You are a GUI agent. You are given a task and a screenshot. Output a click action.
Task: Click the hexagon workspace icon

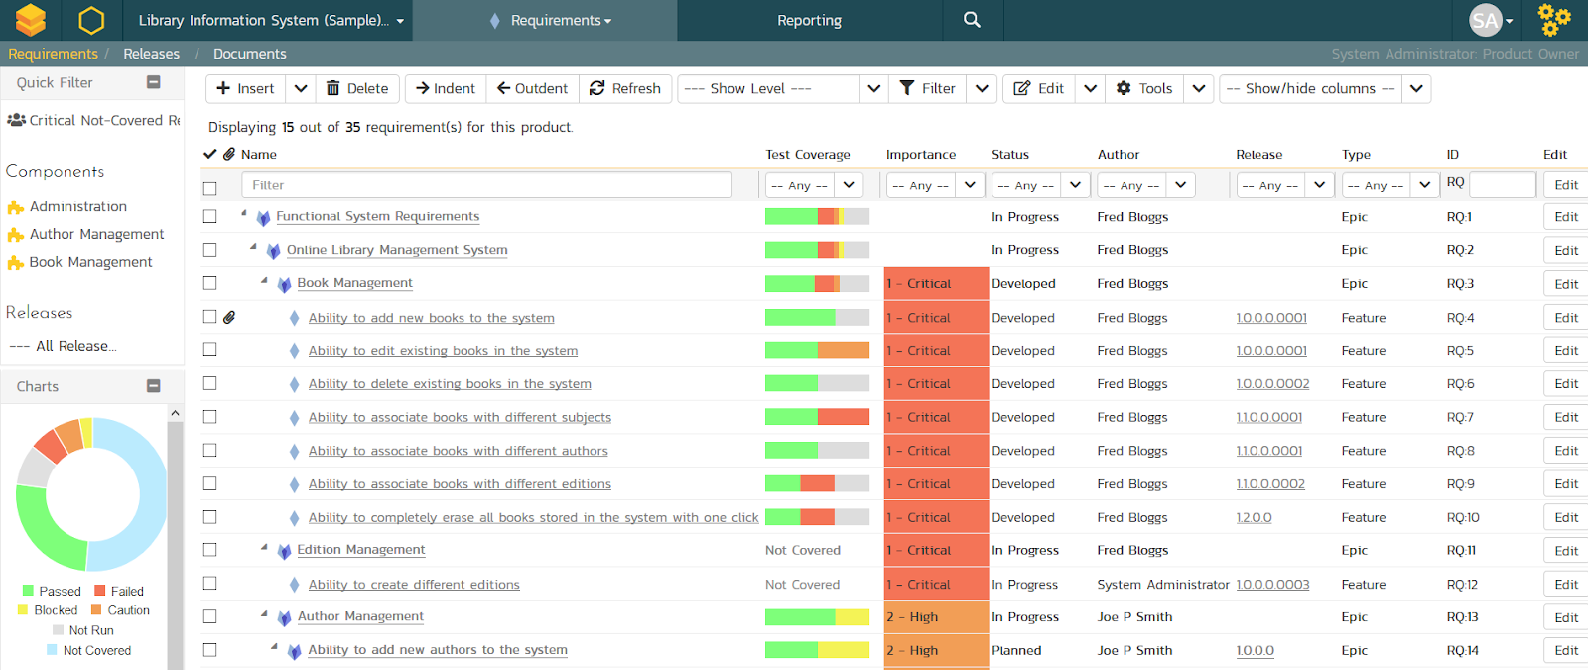[91, 20]
